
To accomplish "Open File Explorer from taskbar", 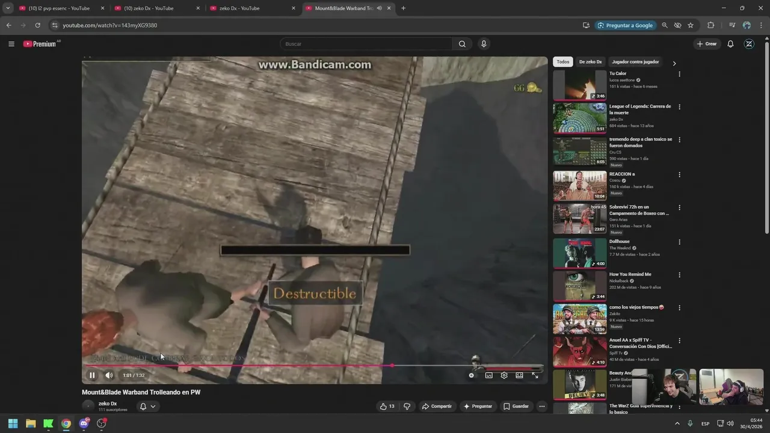I will tap(31, 423).
